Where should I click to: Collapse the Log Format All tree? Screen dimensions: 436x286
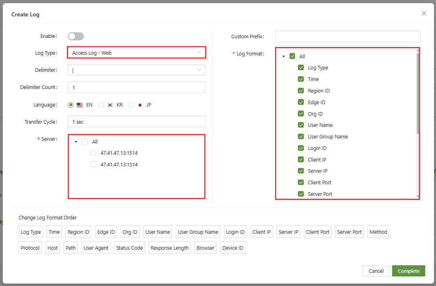(x=283, y=57)
